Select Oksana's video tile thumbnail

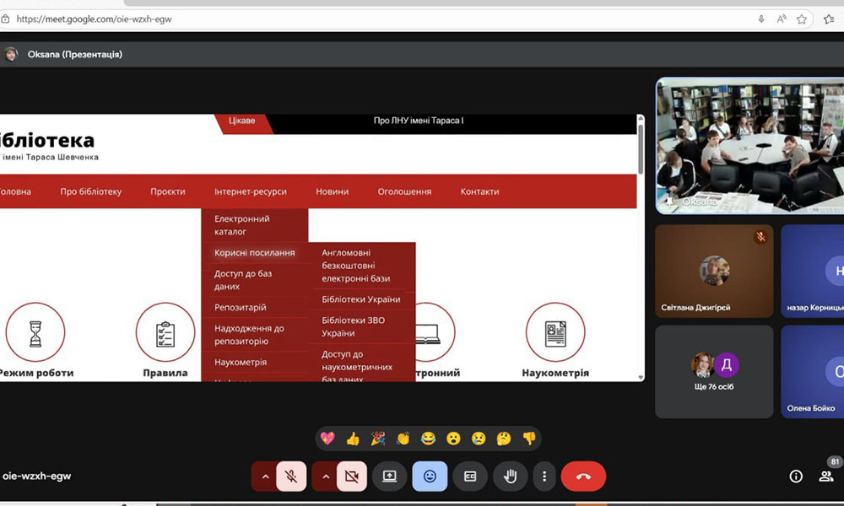749,146
